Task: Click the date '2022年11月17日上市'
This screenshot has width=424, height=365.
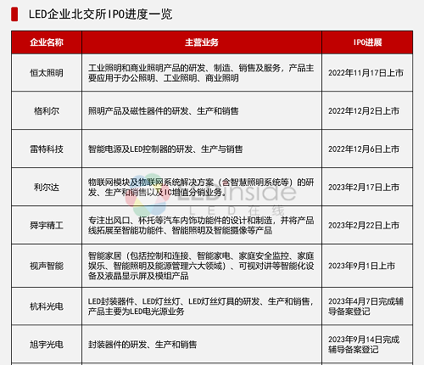Action: point(365,73)
